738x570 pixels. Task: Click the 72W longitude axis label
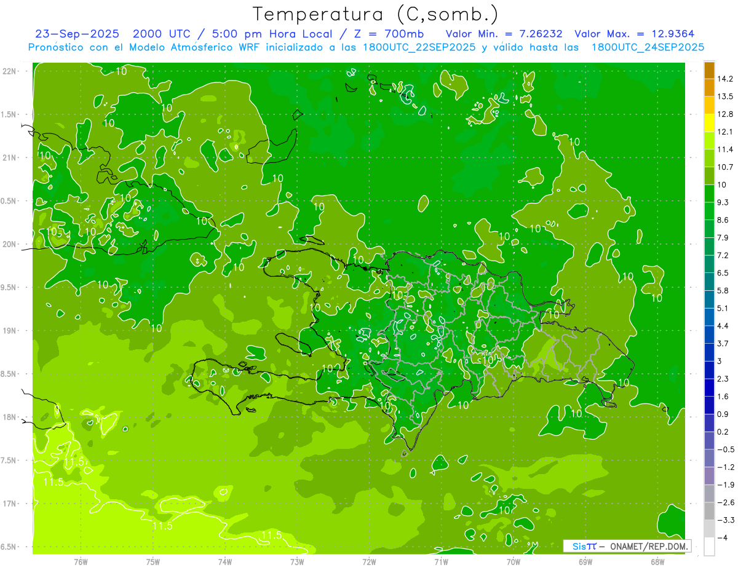click(x=369, y=561)
